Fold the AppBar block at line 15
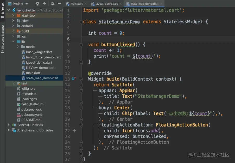Viewport: 235px width, 163px height. click(x=81, y=91)
